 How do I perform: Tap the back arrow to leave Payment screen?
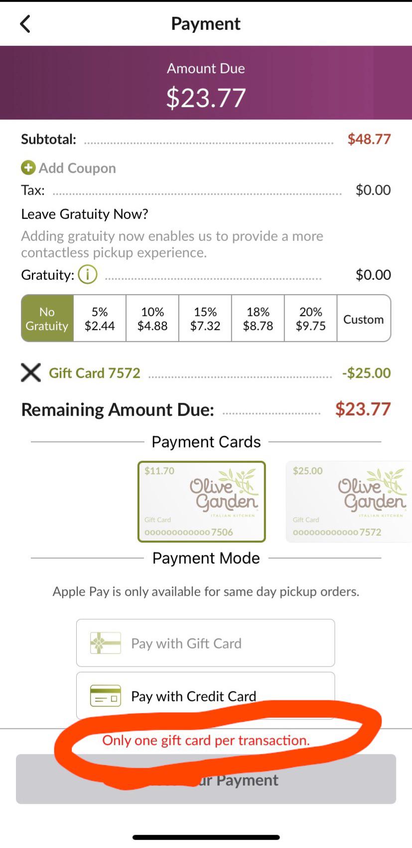click(x=25, y=23)
